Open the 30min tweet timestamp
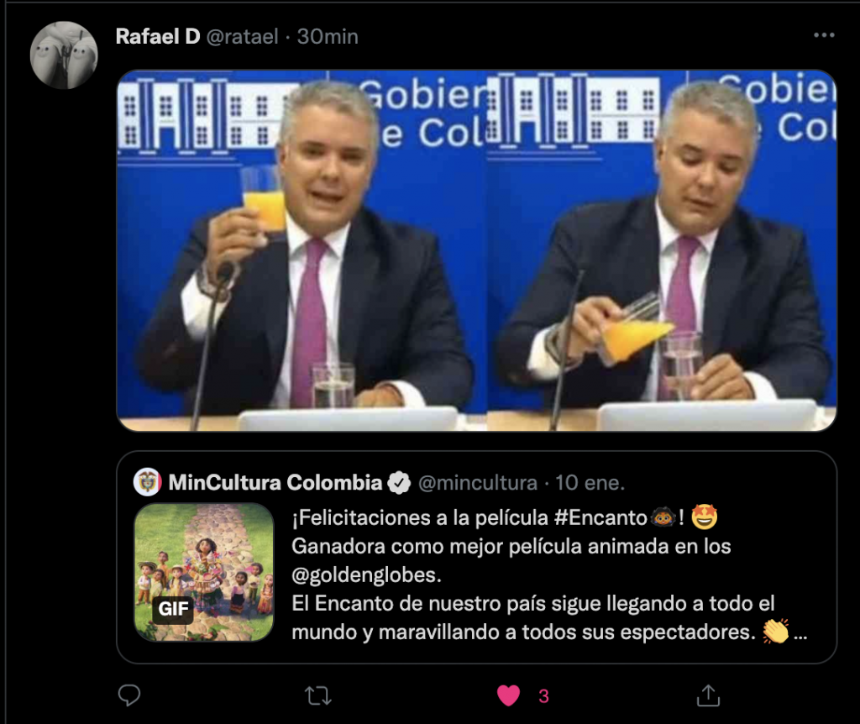860x724 pixels. pos(328,37)
